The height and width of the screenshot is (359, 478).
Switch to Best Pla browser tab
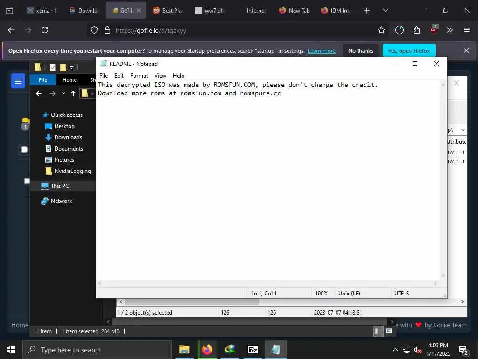tap(168, 10)
